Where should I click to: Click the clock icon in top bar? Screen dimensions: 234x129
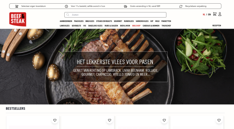click(x=66, y=6)
